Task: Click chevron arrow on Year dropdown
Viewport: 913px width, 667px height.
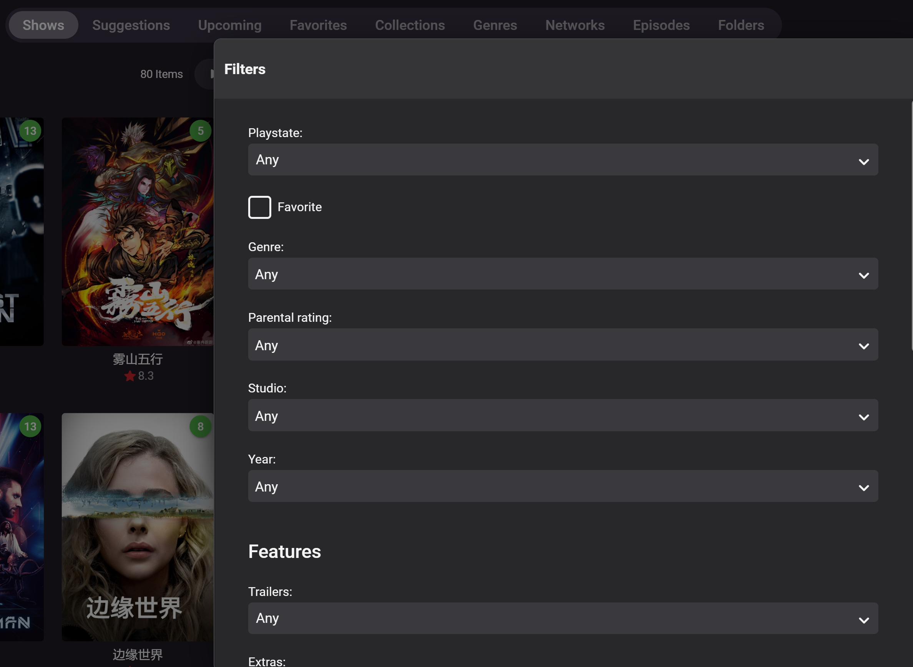Action: [864, 488]
